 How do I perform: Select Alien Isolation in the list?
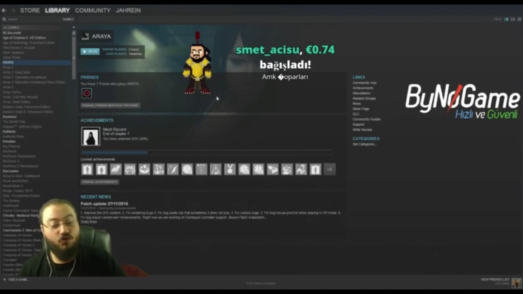tap(13, 53)
